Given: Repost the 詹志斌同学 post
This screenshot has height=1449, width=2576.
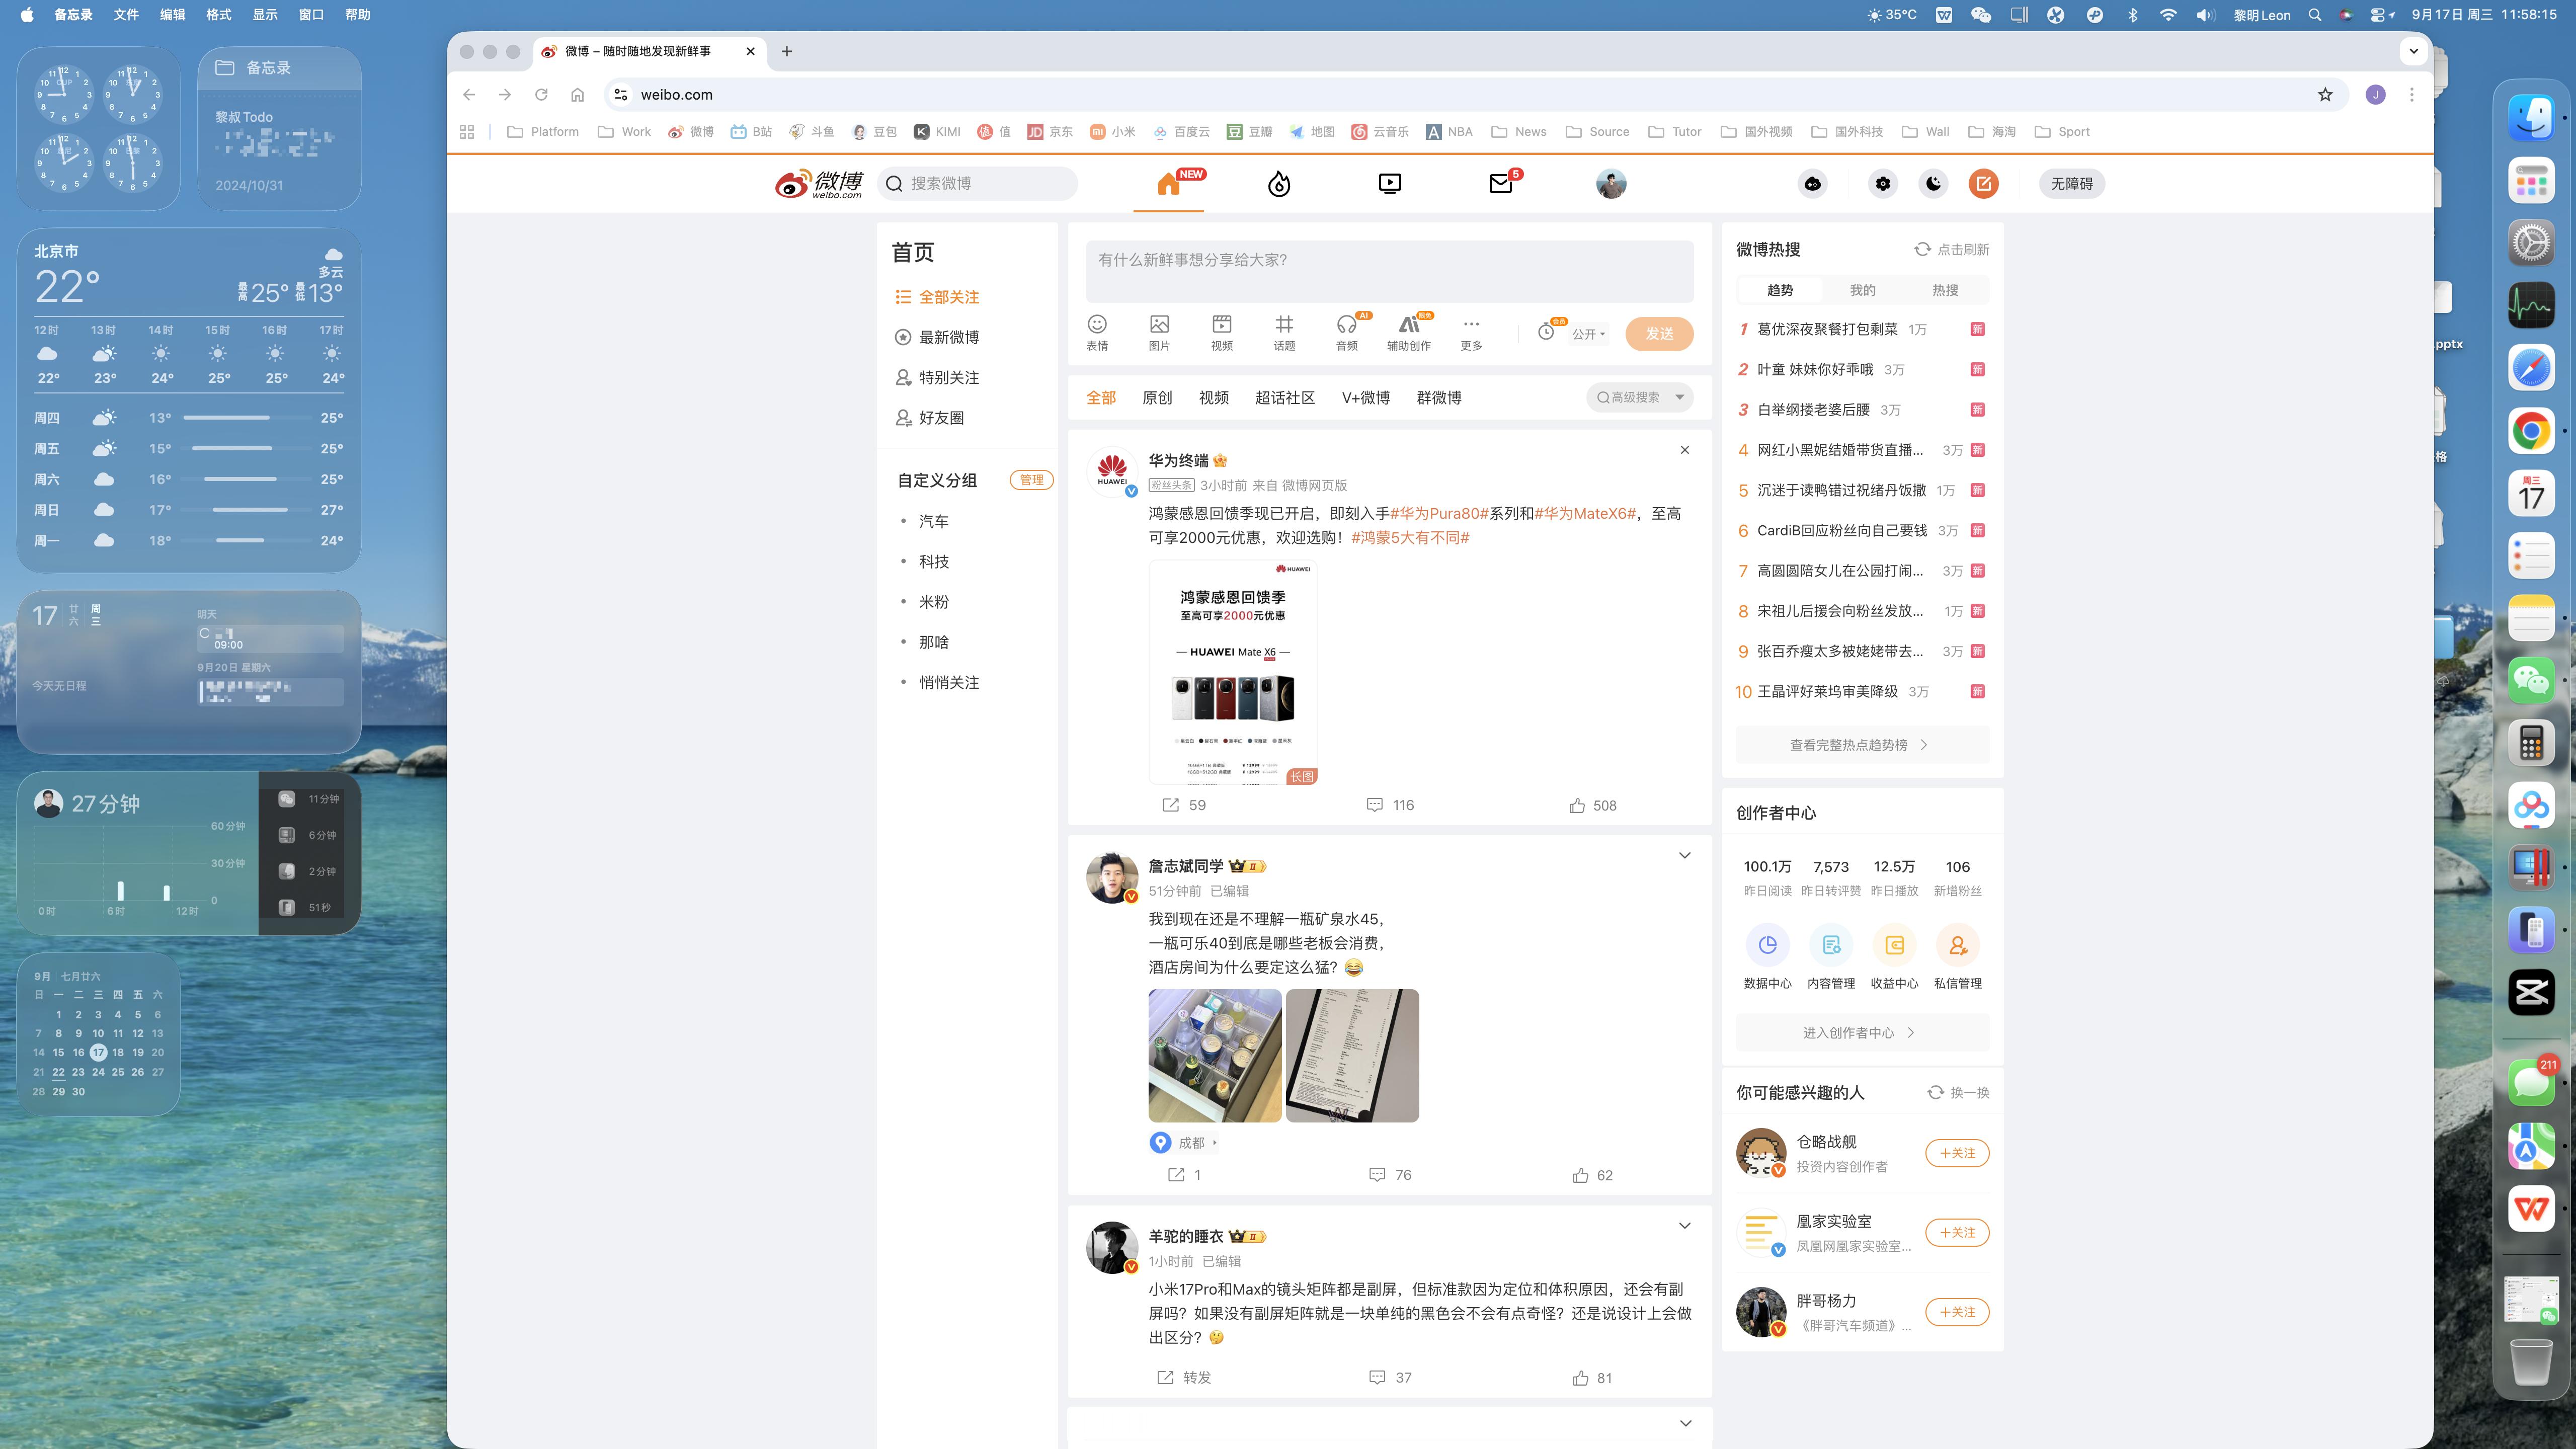Looking at the screenshot, I should click(x=1185, y=1175).
